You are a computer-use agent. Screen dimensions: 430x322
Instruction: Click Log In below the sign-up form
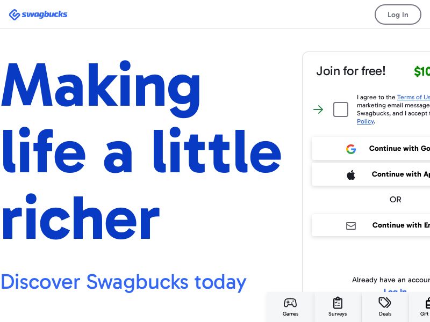pos(396,291)
